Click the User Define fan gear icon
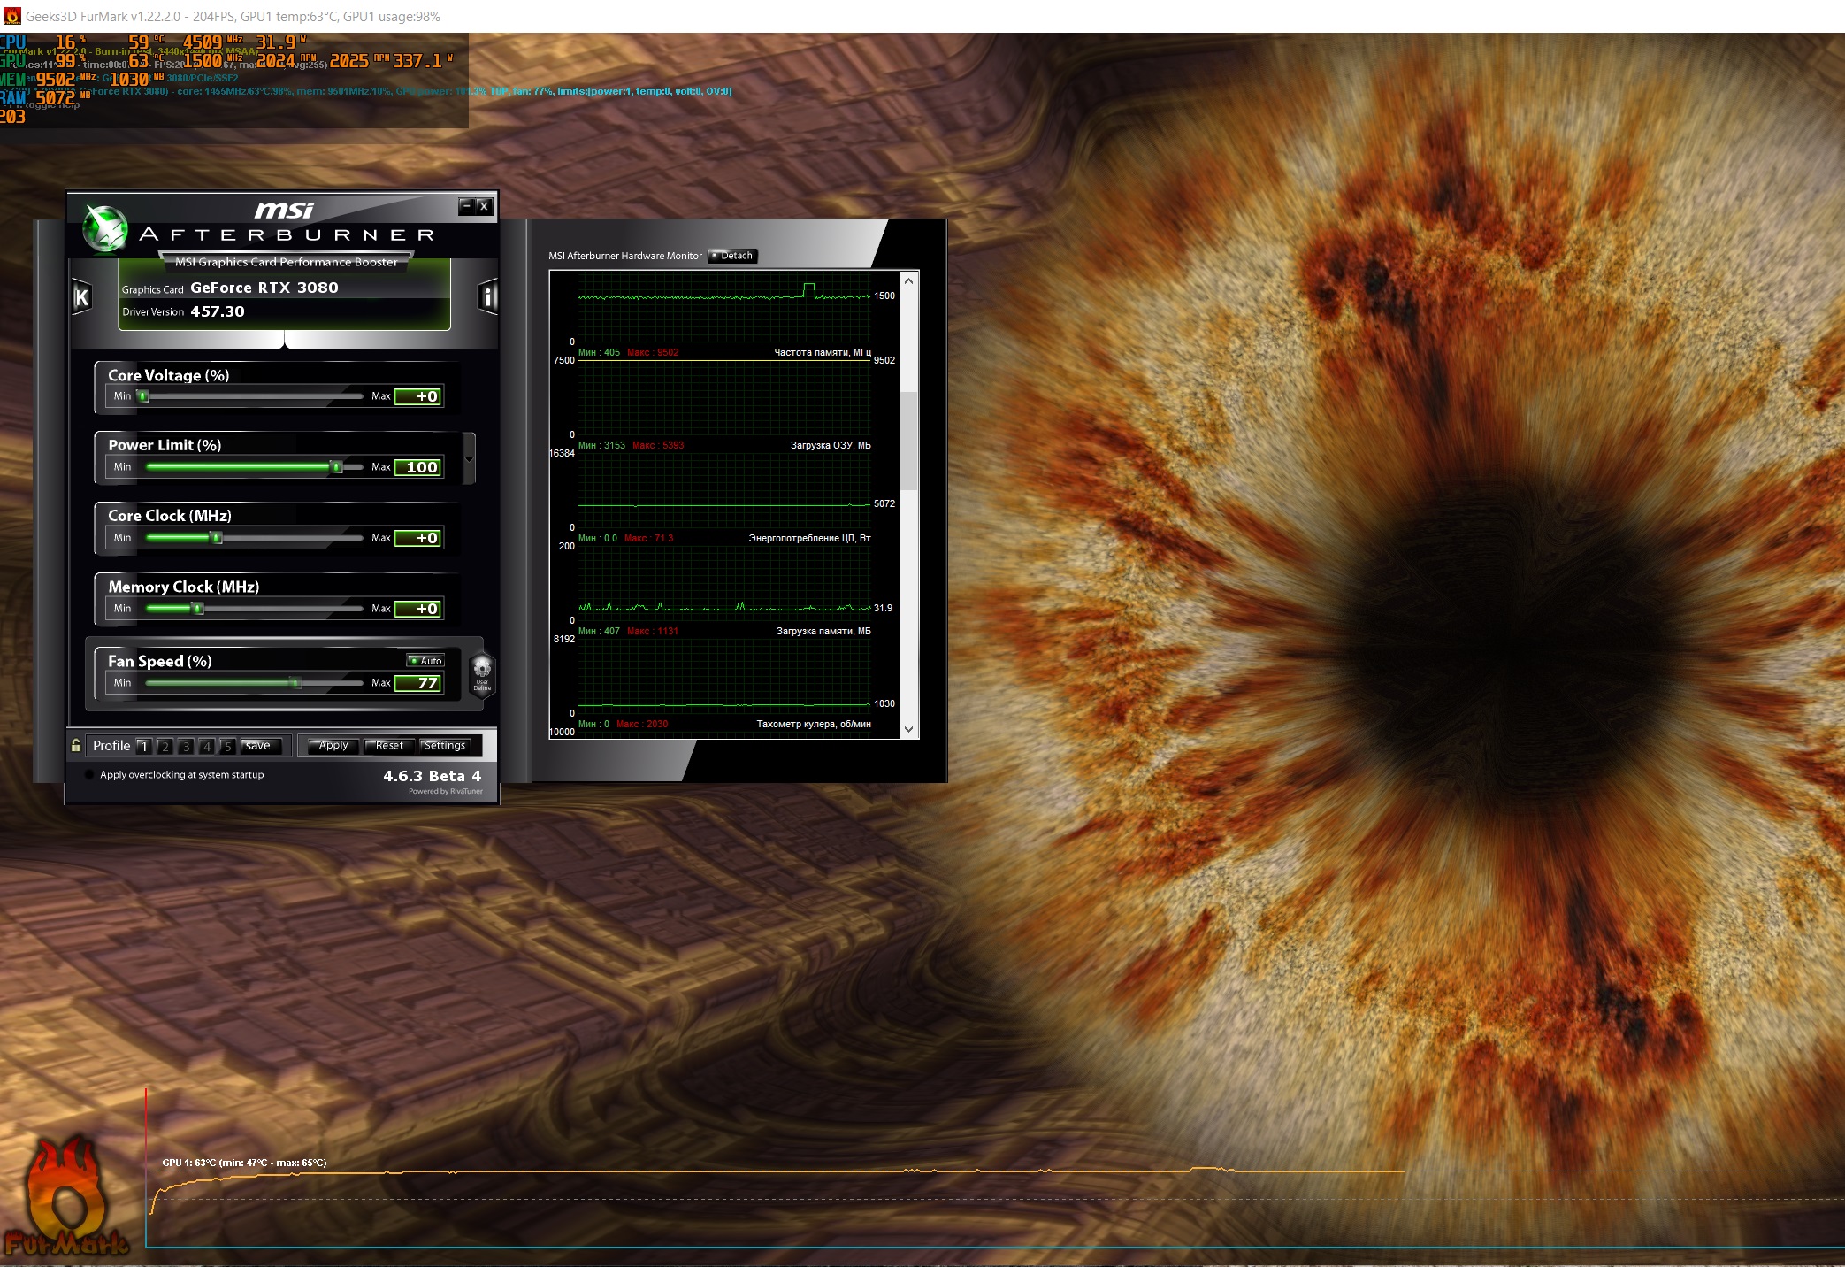This screenshot has height=1267, width=1845. [x=482, y=674]
